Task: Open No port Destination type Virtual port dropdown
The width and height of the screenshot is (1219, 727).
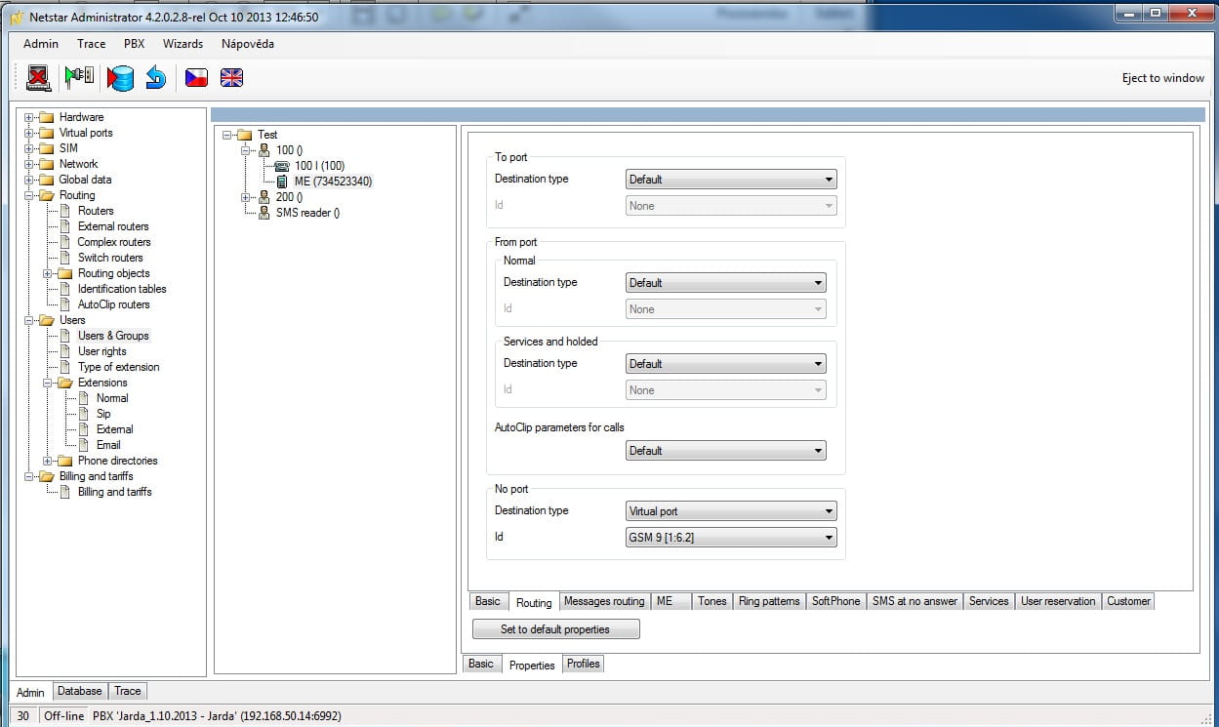Action: pyautogui.click(x=731, y=511)
